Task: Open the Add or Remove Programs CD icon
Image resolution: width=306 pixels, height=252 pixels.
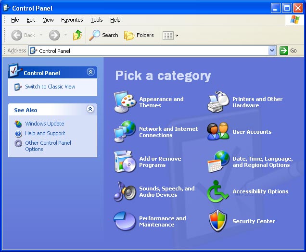Action: [125, 162]
